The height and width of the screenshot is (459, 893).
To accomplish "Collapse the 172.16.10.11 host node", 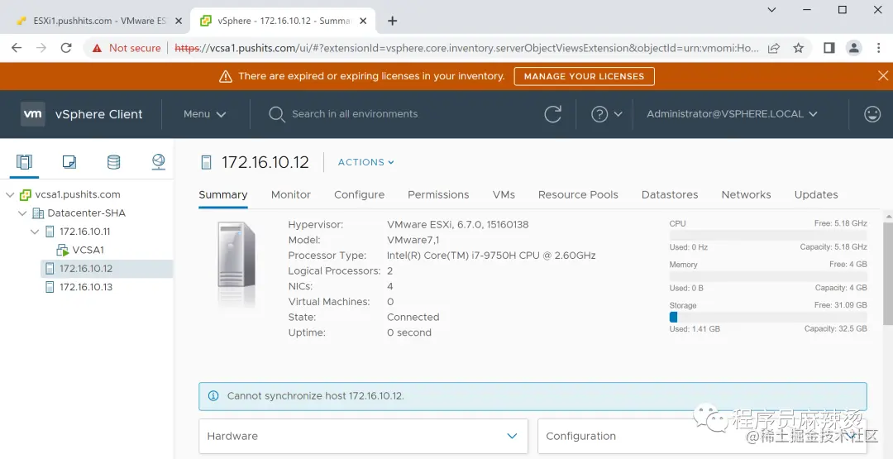I will (35, 232).
